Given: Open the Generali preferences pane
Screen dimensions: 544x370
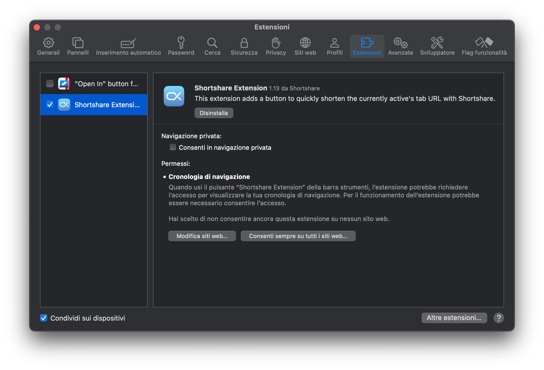Looking at the screenshot, I should pyautogui.click(x=48, y=46).
